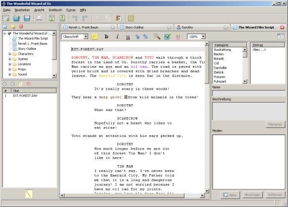Expand the Characters folder
The width and height of the screenshot is (288, 207).
tap(10, 54)
